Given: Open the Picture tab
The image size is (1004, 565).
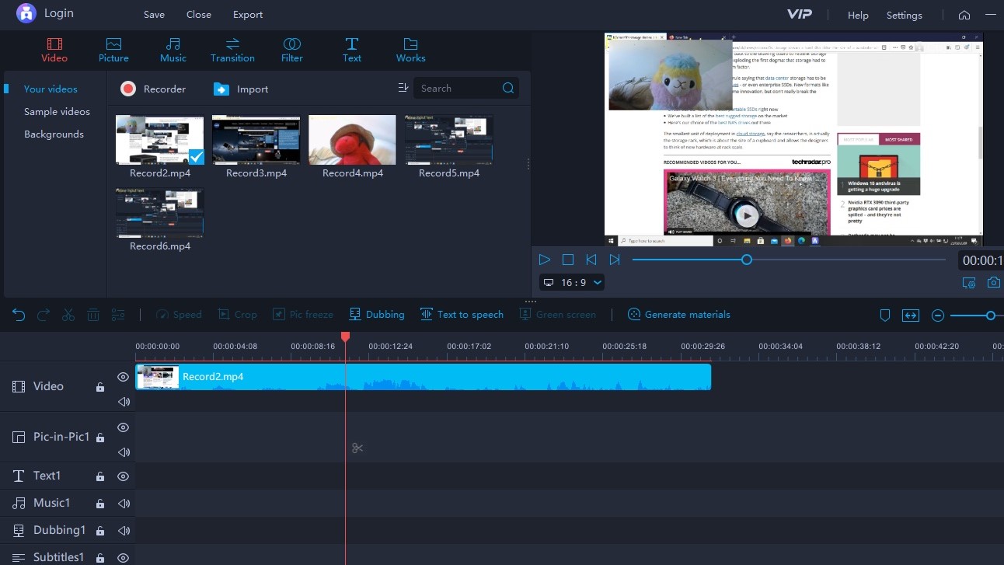Looking at the screenshot, I should [113, 50].
